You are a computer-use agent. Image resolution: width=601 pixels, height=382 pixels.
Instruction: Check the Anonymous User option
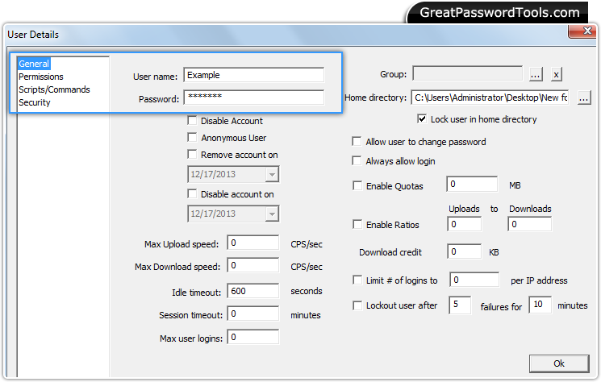coord(192,138)
